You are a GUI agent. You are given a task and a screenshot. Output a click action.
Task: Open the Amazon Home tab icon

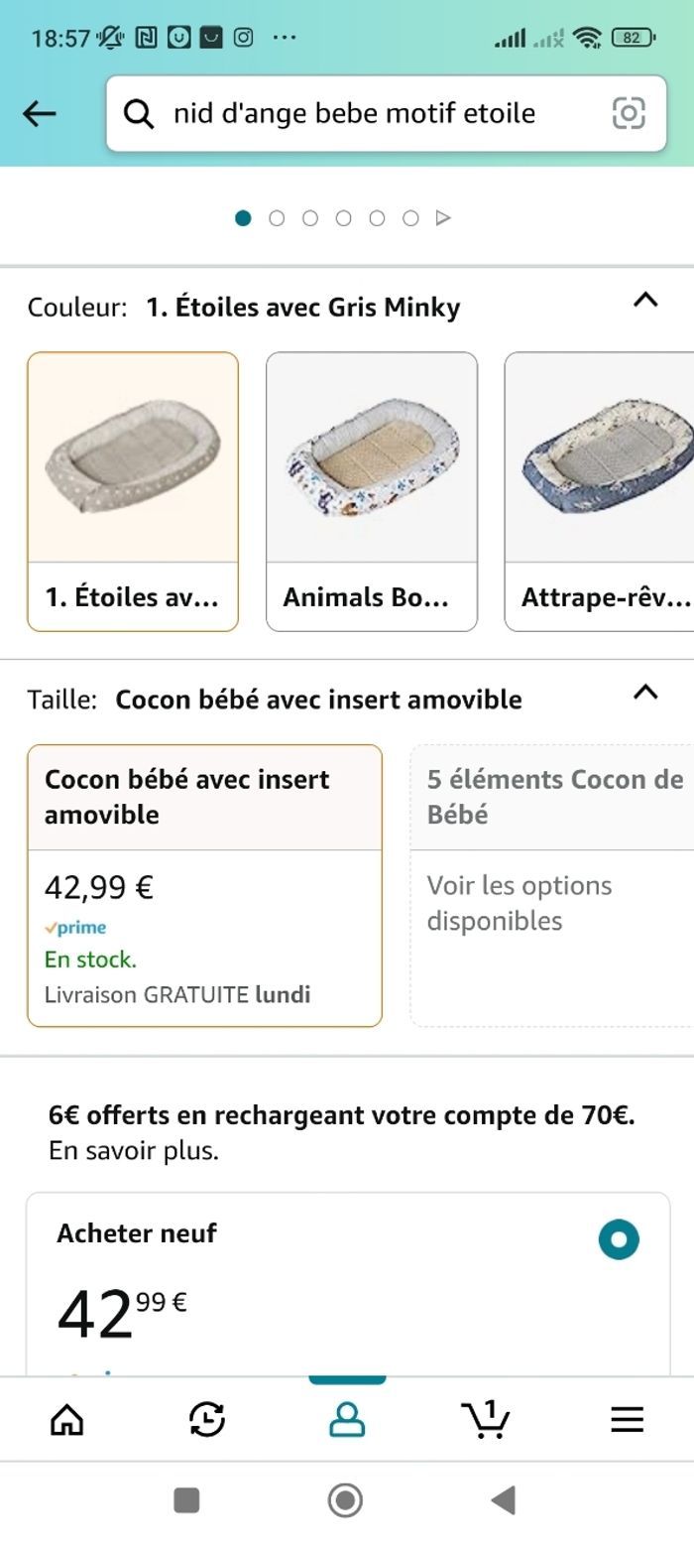65,1419
